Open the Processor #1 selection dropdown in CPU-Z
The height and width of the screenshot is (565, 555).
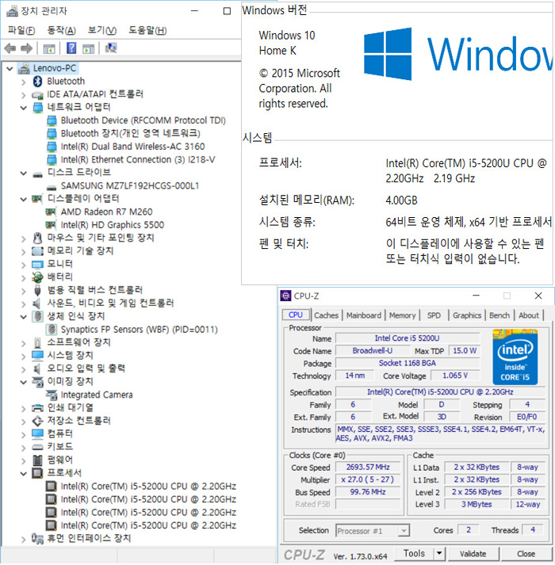(404, 531)
